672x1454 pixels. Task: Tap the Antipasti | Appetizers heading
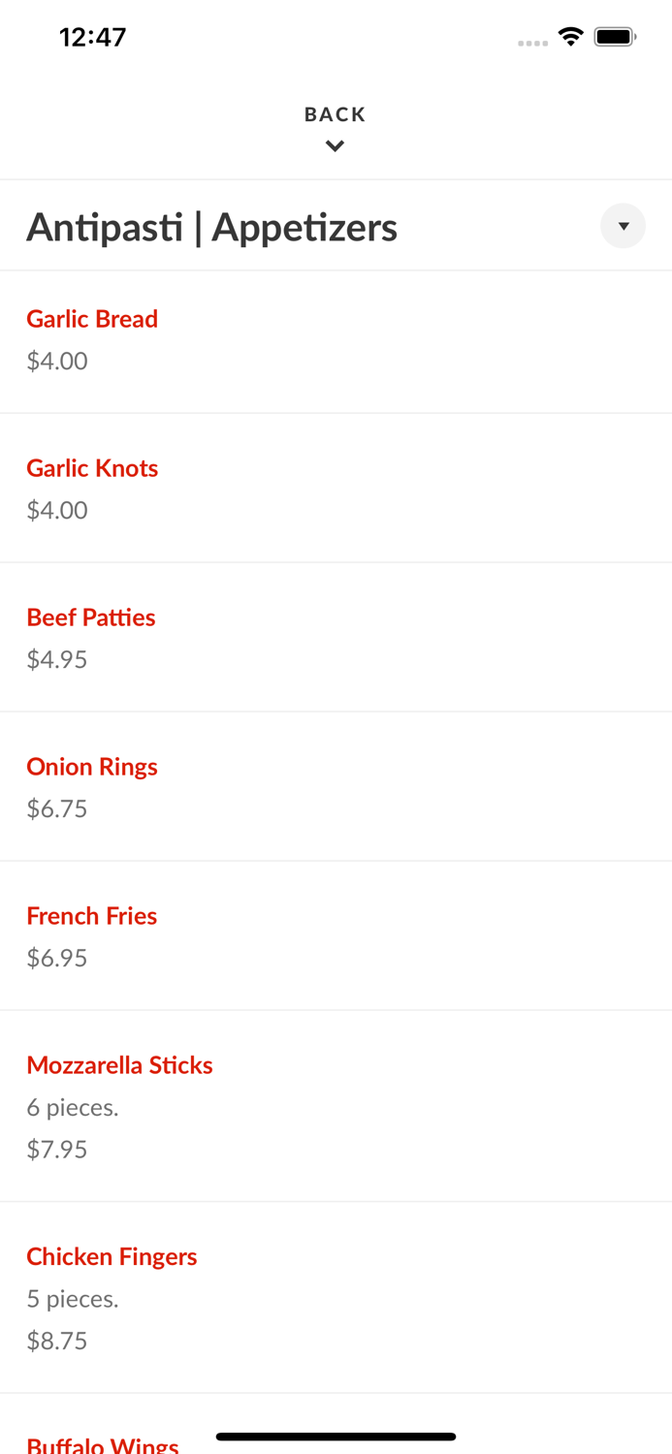(211, 228)
